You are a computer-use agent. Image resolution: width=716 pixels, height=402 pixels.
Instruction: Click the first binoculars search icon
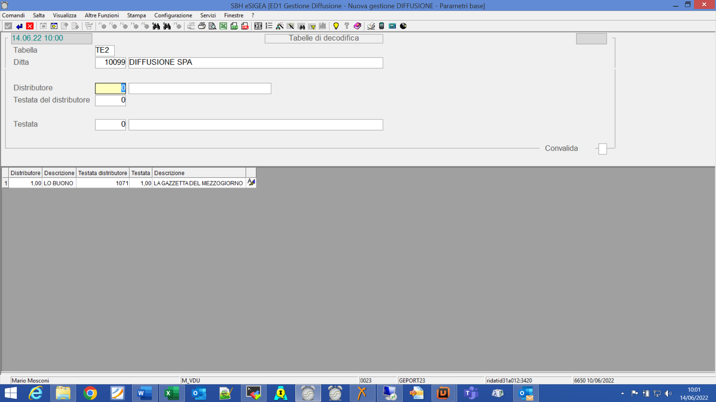pos(156,26)
